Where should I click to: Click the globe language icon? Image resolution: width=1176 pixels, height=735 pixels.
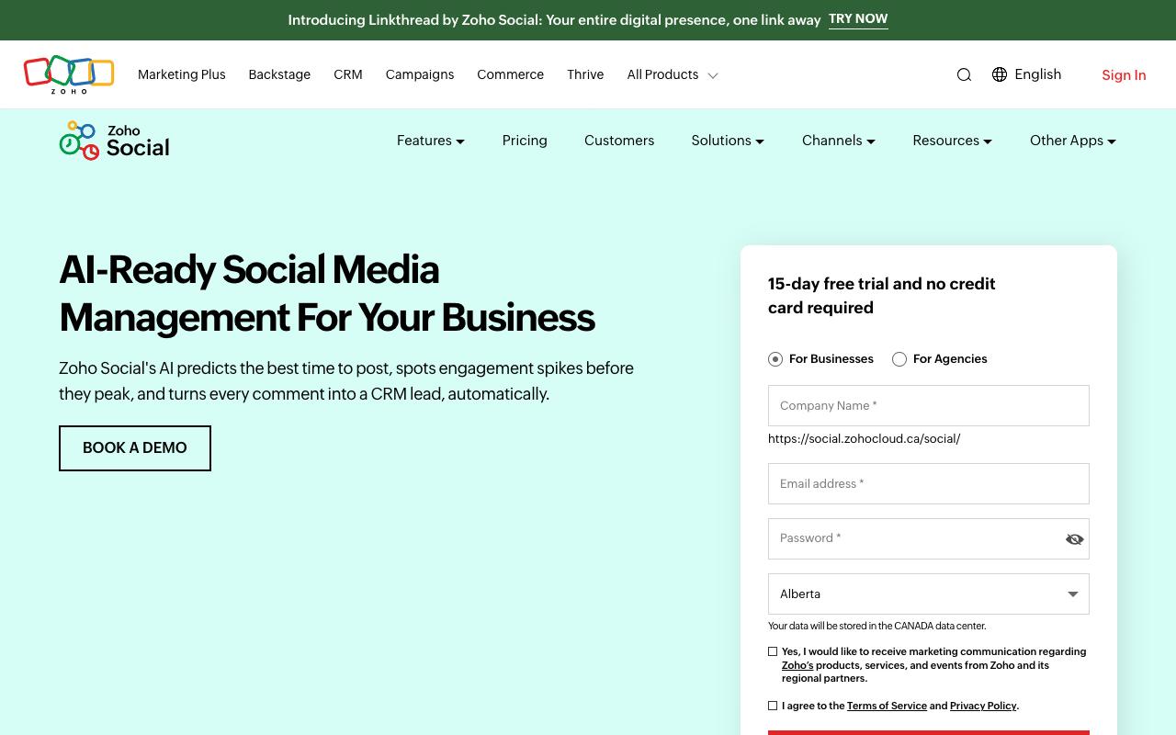pos(1000,74)
